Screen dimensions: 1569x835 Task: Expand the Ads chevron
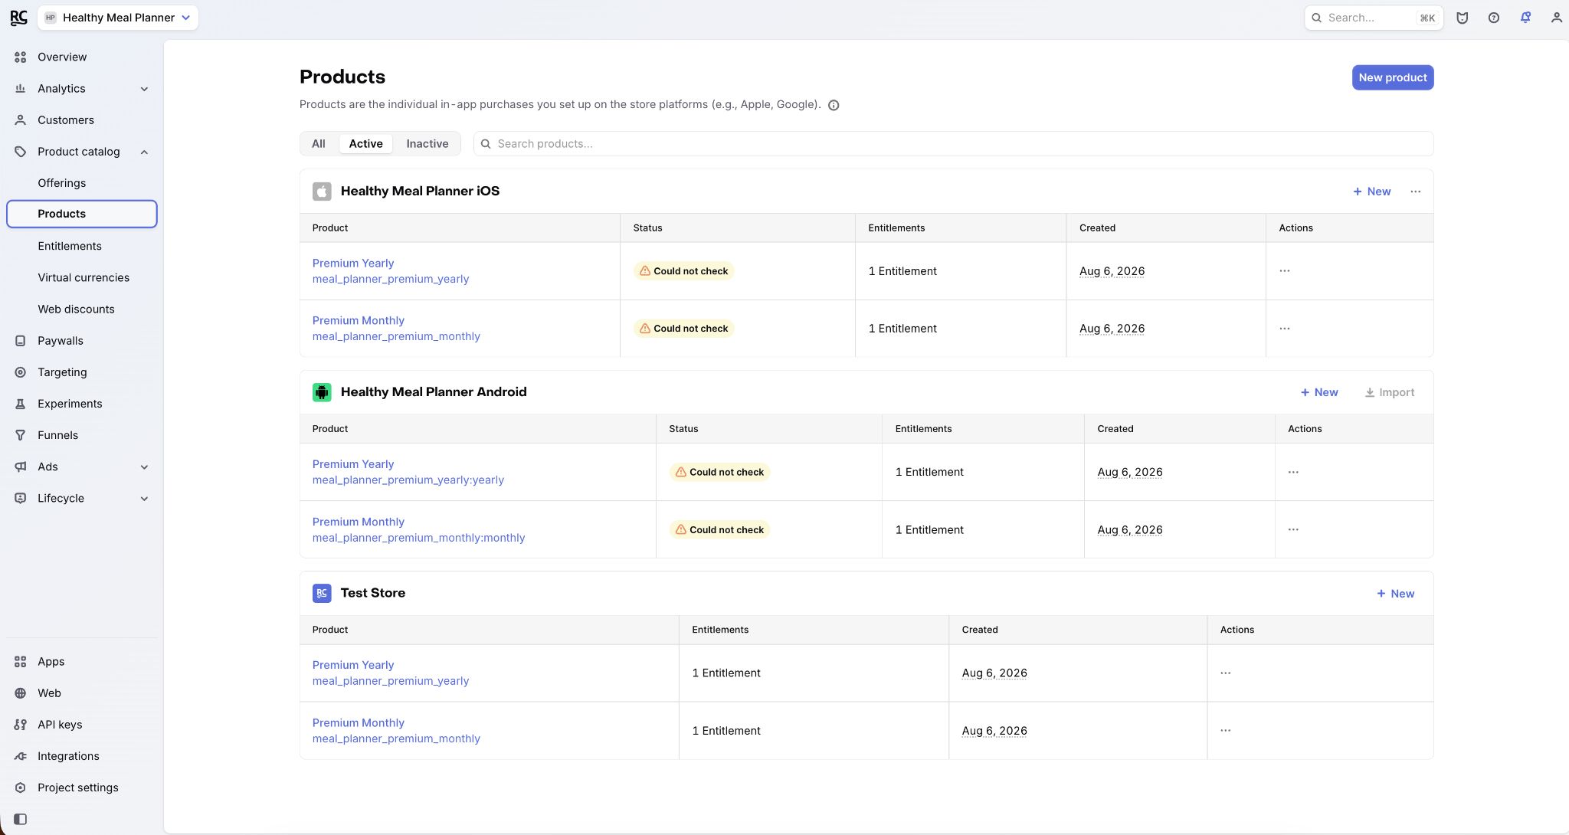144,467
